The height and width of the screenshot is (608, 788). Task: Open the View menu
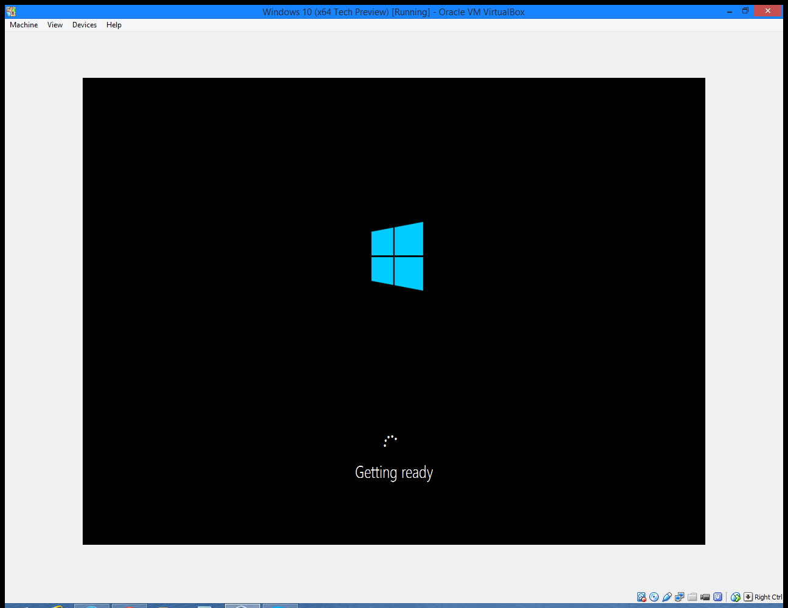click(x=55, y=25)
